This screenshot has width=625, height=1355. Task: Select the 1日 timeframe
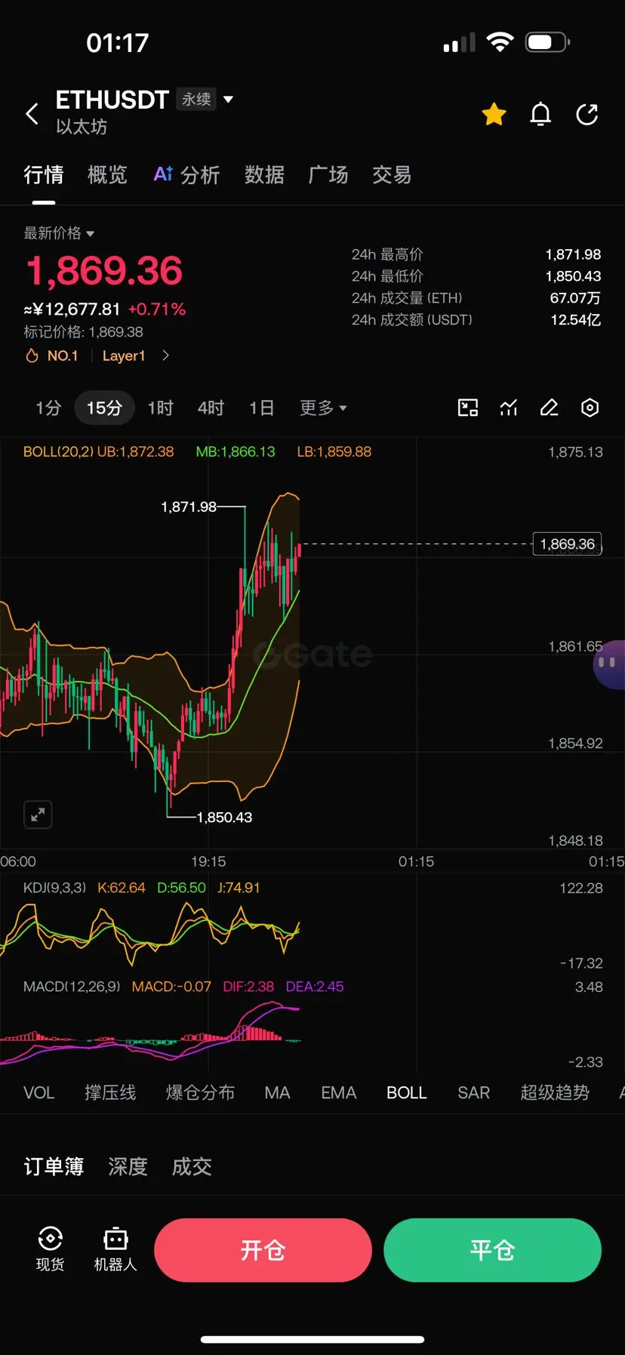point(261,408)
